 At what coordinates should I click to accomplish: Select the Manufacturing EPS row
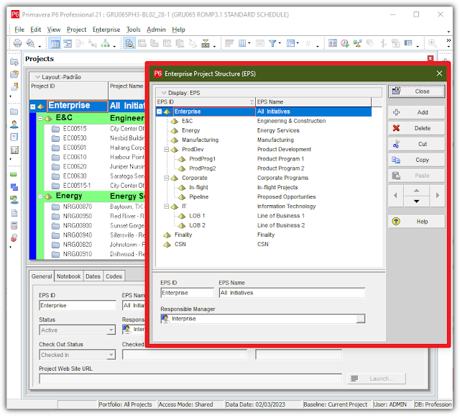pos(264,140)
